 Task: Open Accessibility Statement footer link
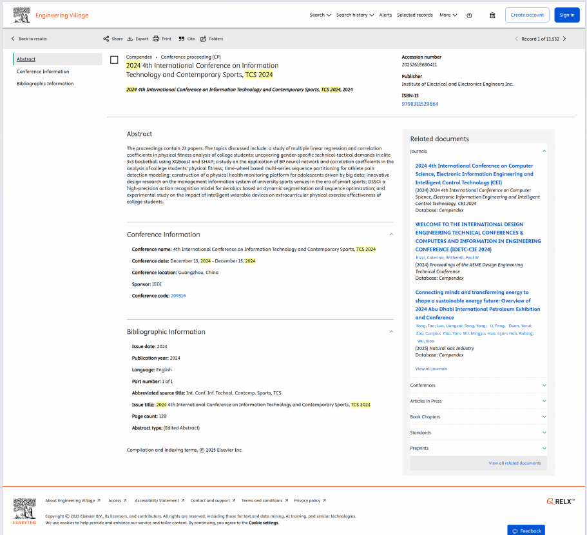160,501
